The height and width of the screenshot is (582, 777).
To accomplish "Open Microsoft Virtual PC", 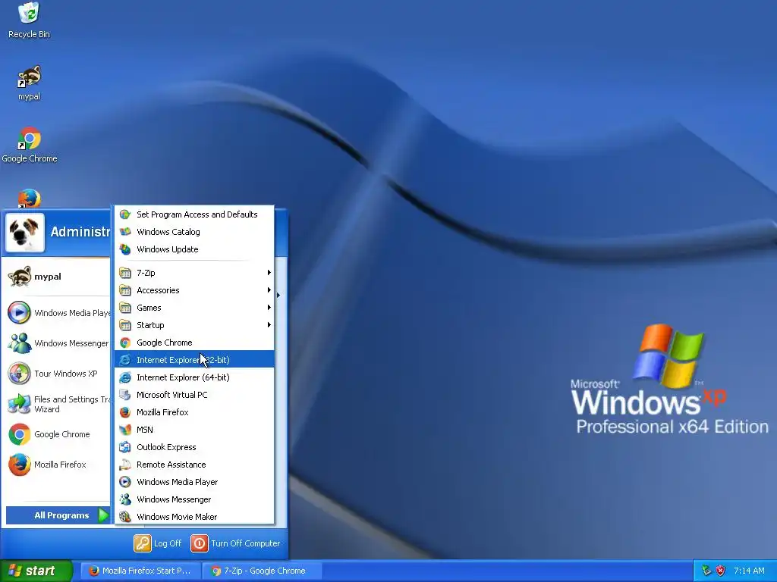I will pyautogui.click(x=194, y=395).
